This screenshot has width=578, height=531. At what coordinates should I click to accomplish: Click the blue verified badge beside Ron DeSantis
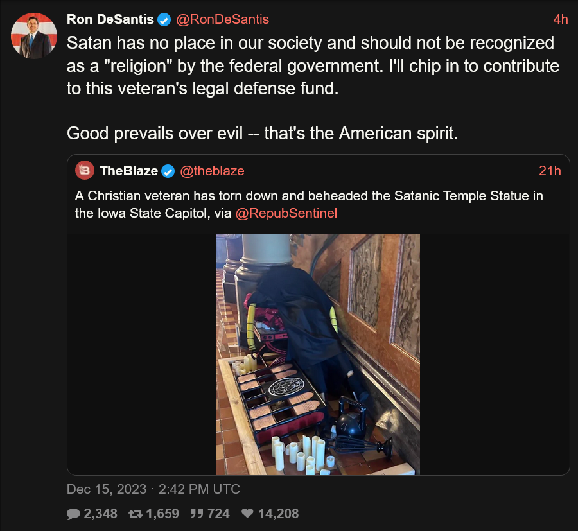pyautogui.click(x=164, y=19)
